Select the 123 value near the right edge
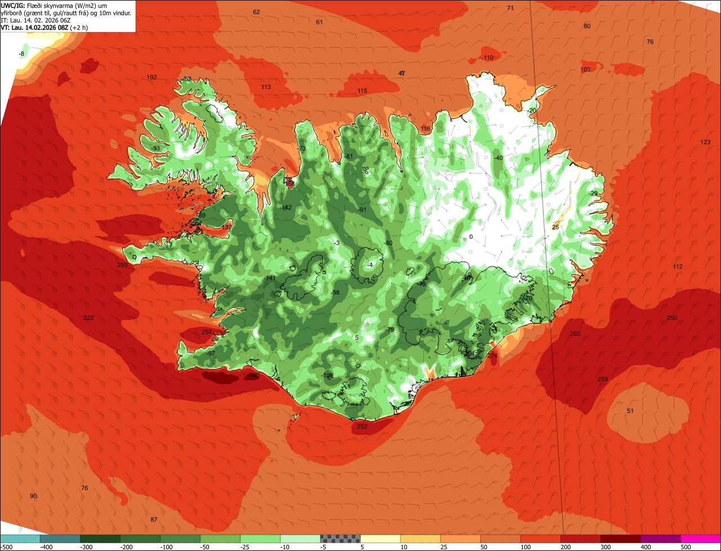 click(705, 142)
